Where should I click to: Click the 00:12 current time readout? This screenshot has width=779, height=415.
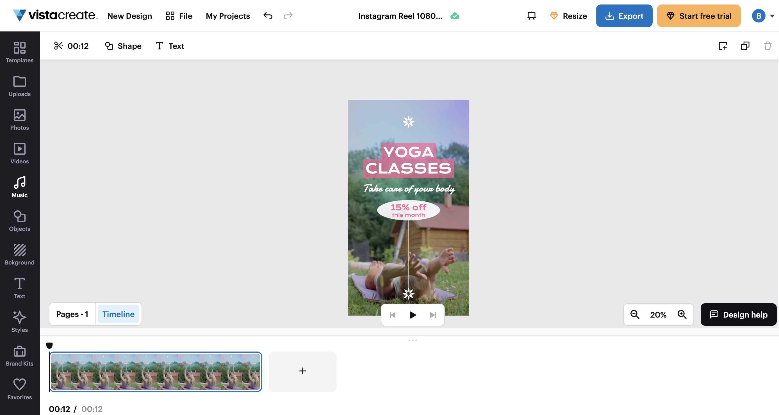(x=60, y=409)
